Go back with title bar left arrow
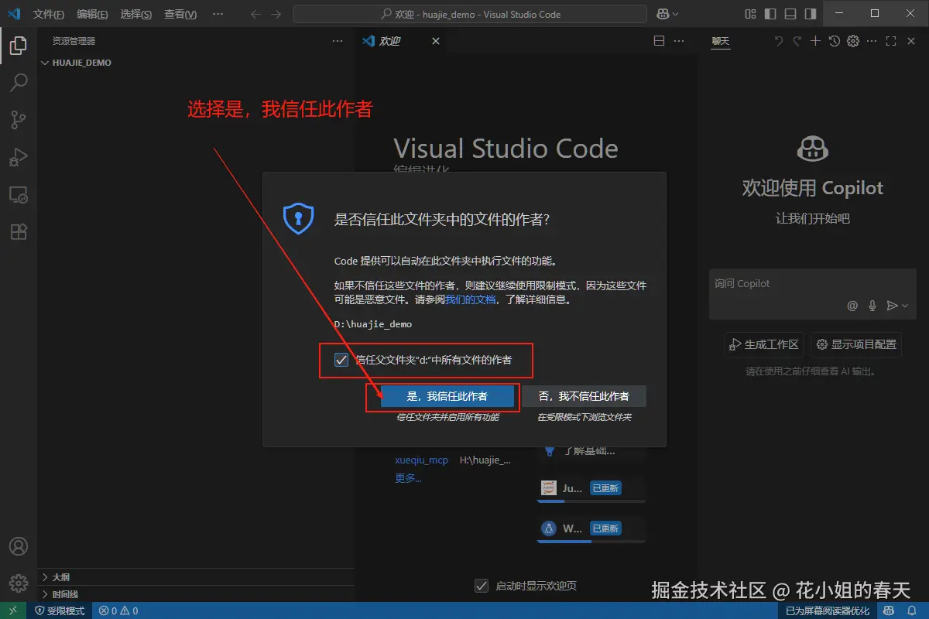 click(x=256, y=14)
